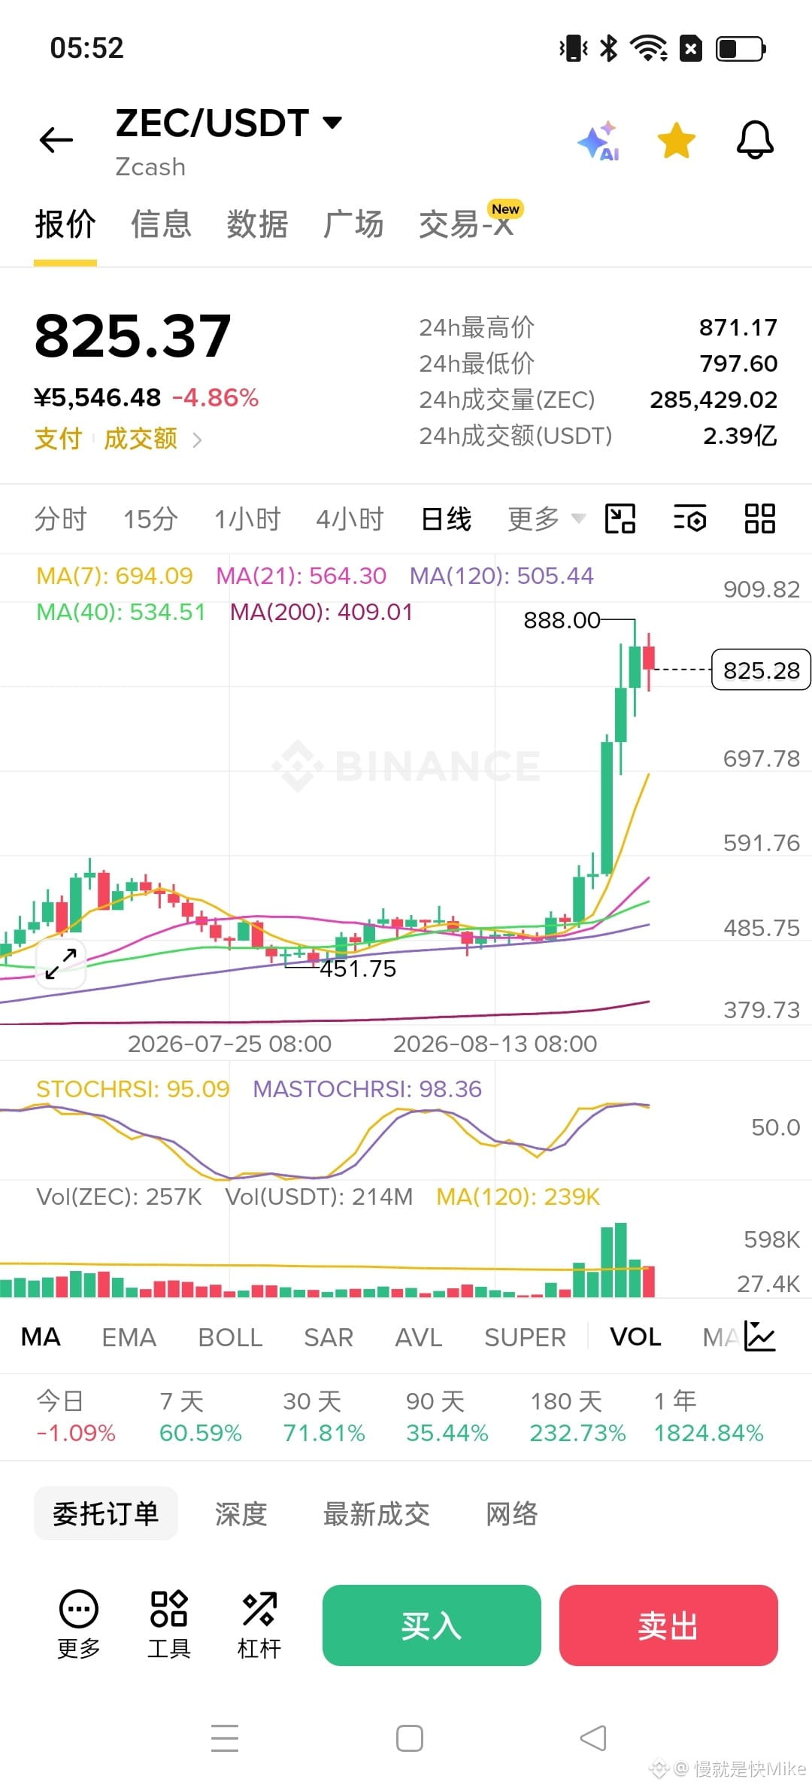The image size is (812, 1788).
Task: Click the 7 天 60.59% performance
Action: pos(200,1417)
